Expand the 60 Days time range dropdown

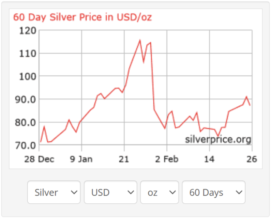point(213,192)
